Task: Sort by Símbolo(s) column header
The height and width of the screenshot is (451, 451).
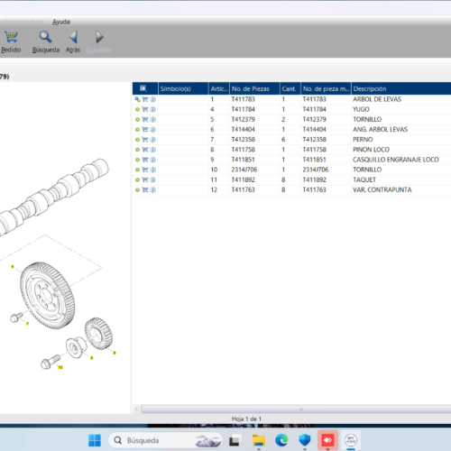Action: (183, 88)
